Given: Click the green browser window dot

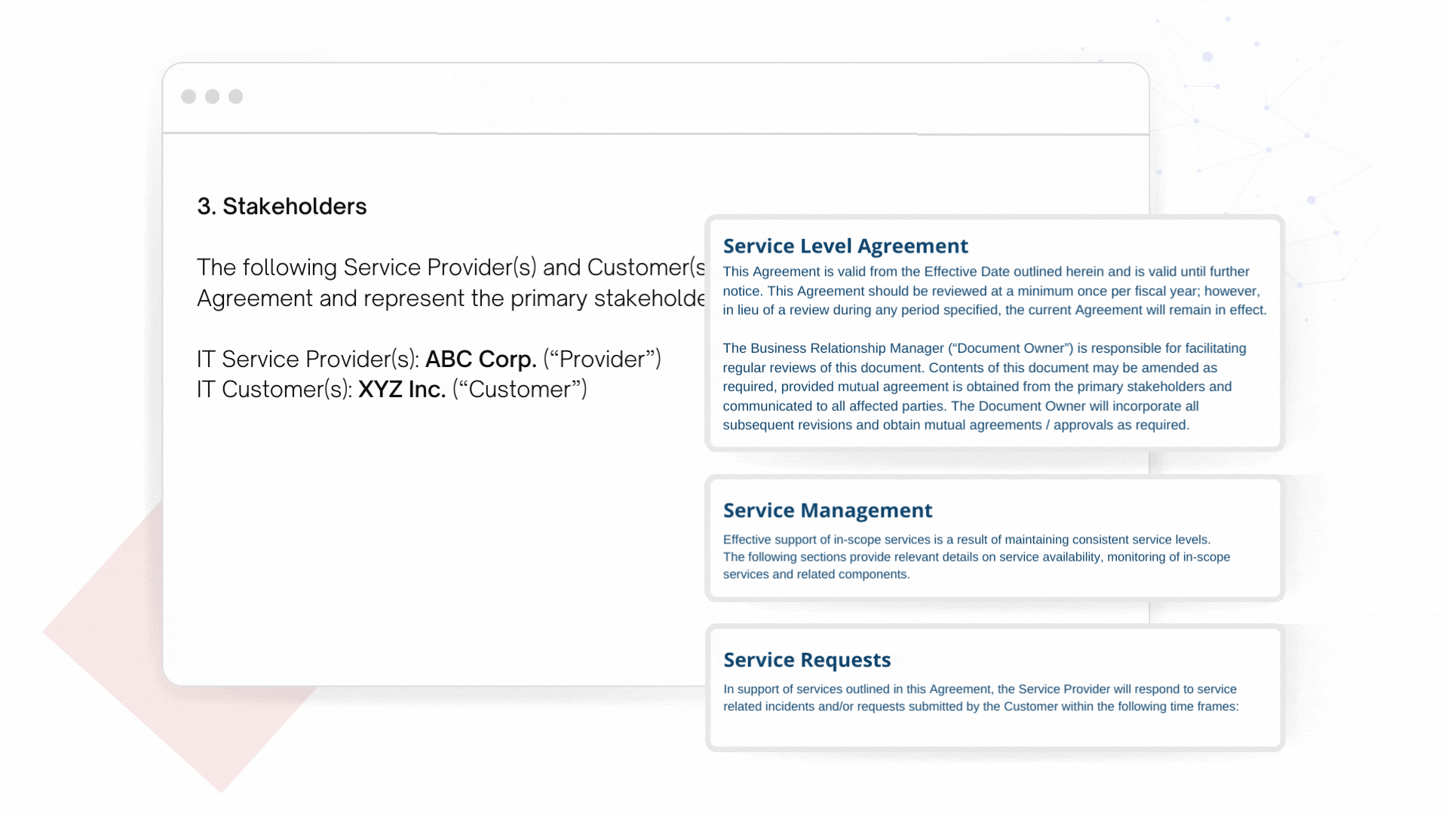Looking at the screenshot, I should (x=236, y=96).
